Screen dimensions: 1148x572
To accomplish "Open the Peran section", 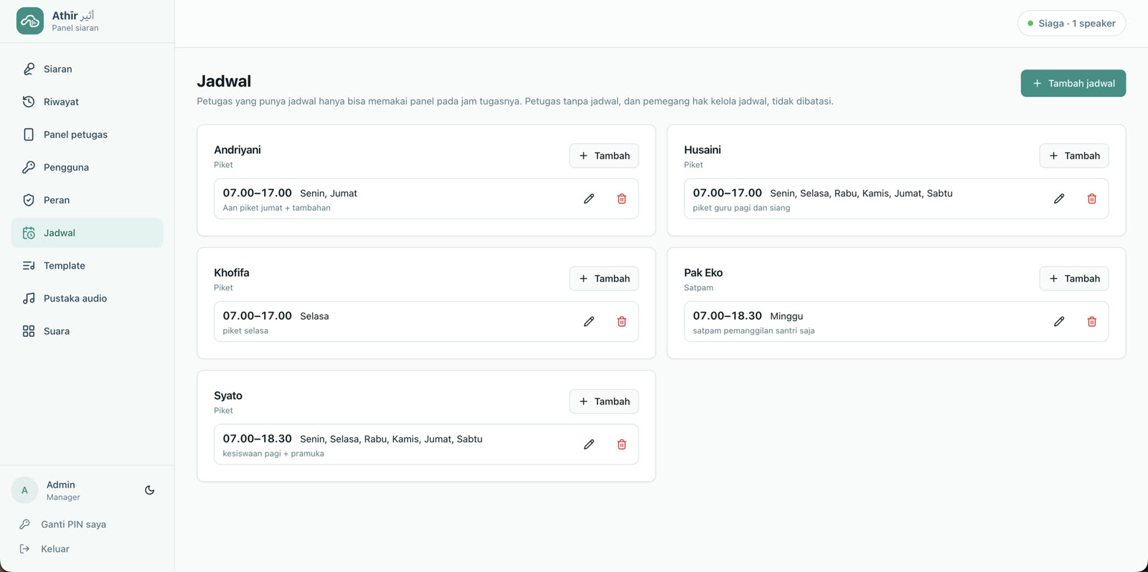I will tap(87, 200).
